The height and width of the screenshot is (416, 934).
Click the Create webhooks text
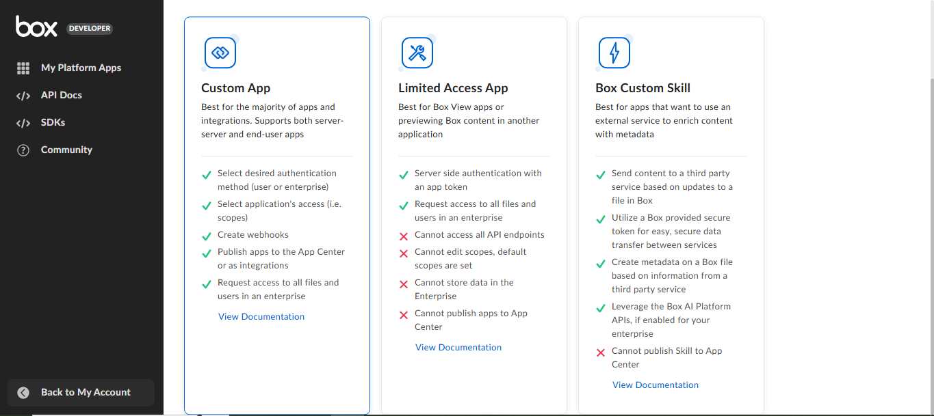tap(253, 234)
